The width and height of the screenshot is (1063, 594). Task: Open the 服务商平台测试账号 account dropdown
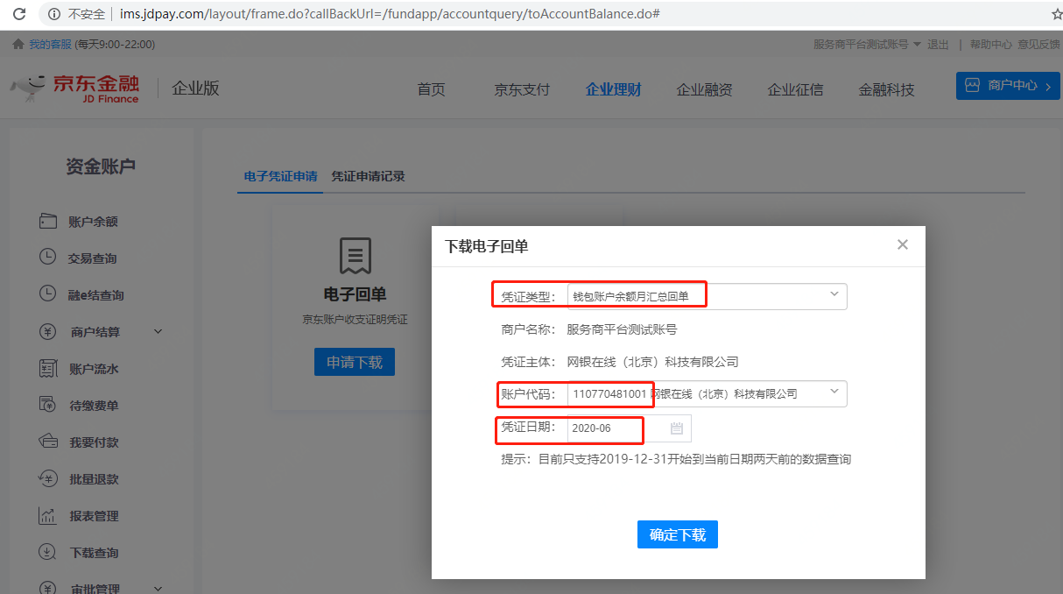(867, 45)
